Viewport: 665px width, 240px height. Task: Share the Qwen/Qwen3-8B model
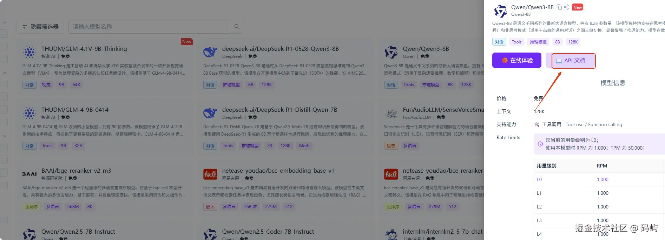[x=566, y=7]
